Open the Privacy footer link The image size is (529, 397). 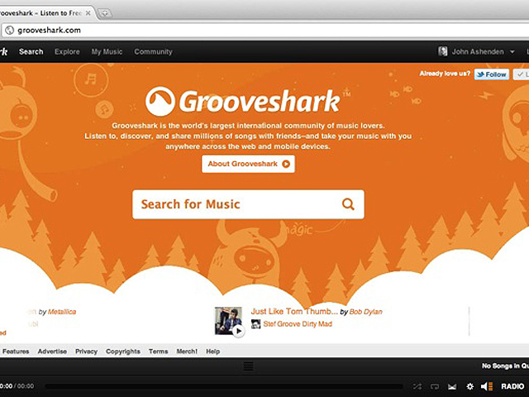86,352
